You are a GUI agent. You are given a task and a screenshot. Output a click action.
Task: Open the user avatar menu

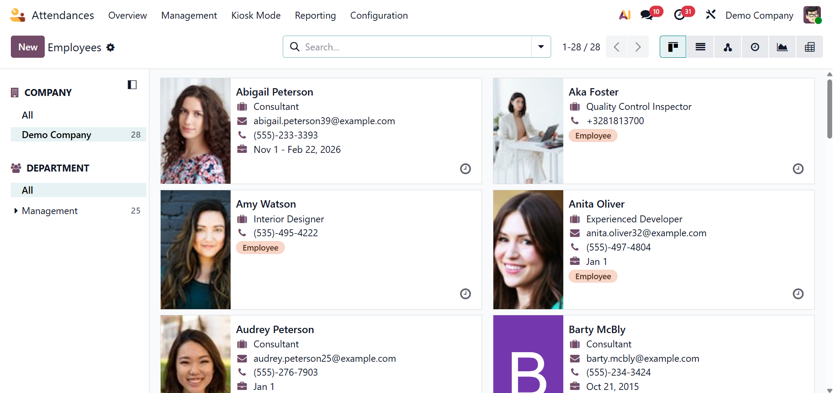(812, 15)
